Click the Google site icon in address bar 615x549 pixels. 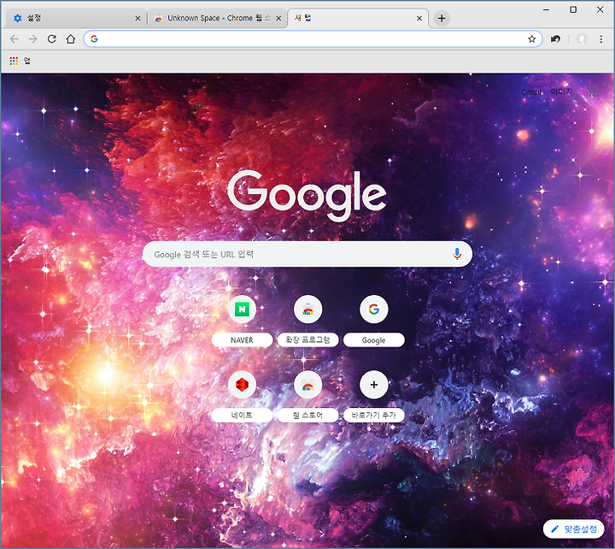point(94,38)
